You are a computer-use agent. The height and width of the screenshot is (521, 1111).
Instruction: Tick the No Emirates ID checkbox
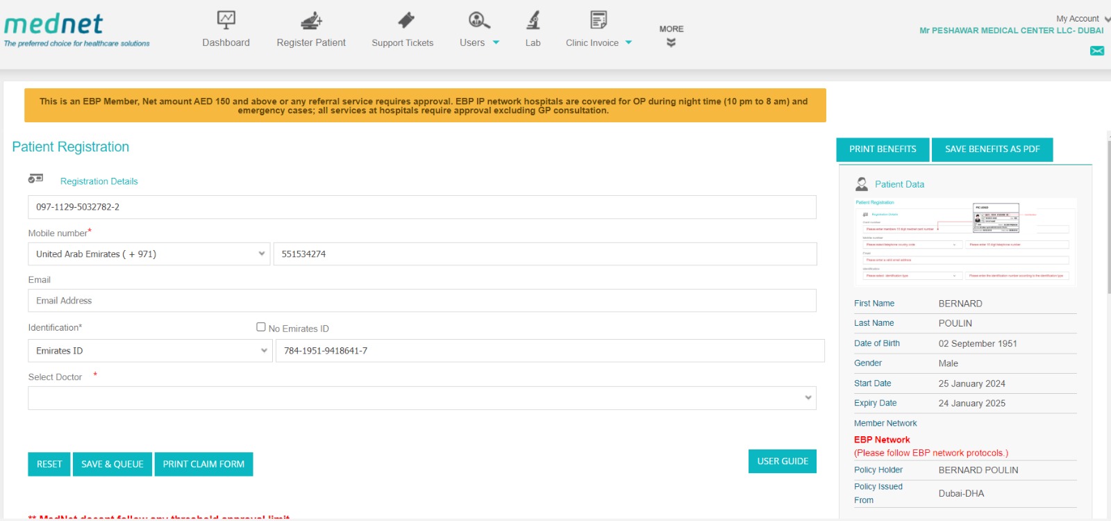coord(261,326)
